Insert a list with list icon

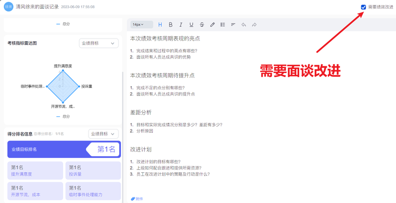[x=223, y=25]
